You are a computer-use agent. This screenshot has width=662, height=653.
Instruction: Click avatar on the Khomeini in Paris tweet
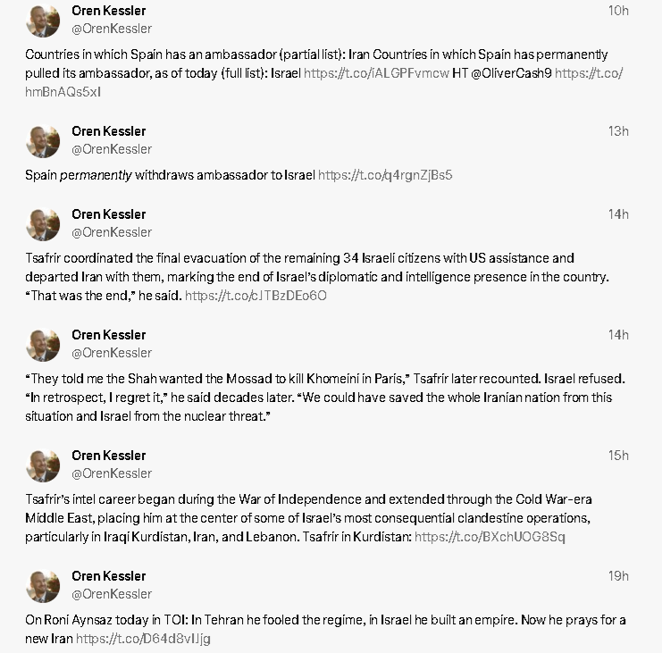[x=43, y=344]
